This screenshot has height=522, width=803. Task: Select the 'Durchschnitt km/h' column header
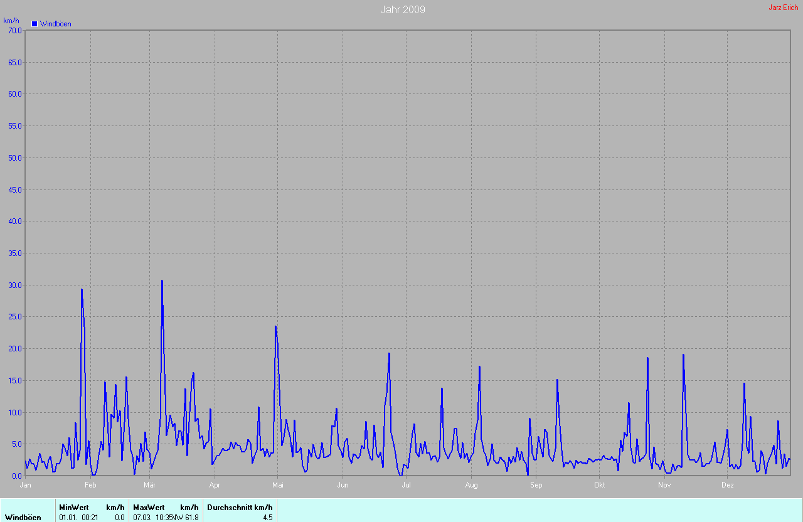tap(240, 507)
